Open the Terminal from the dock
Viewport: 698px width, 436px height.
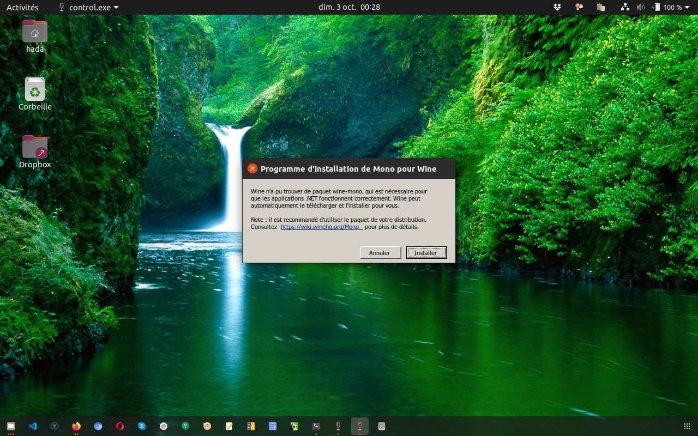tap(316, 426)
